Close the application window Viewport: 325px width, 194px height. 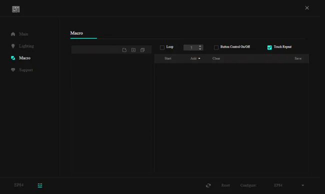pyautogui.click(x=307, y=8)
